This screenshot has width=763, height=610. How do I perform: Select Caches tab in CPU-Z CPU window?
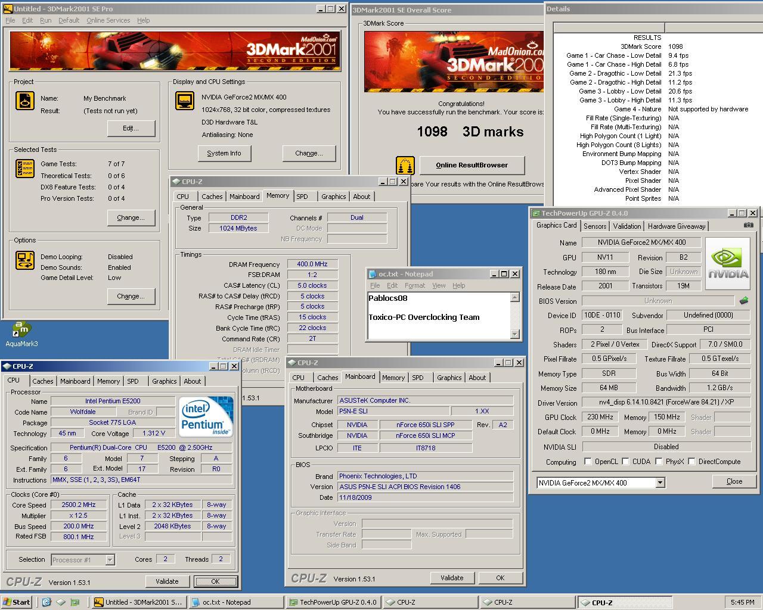pos(42,381)
